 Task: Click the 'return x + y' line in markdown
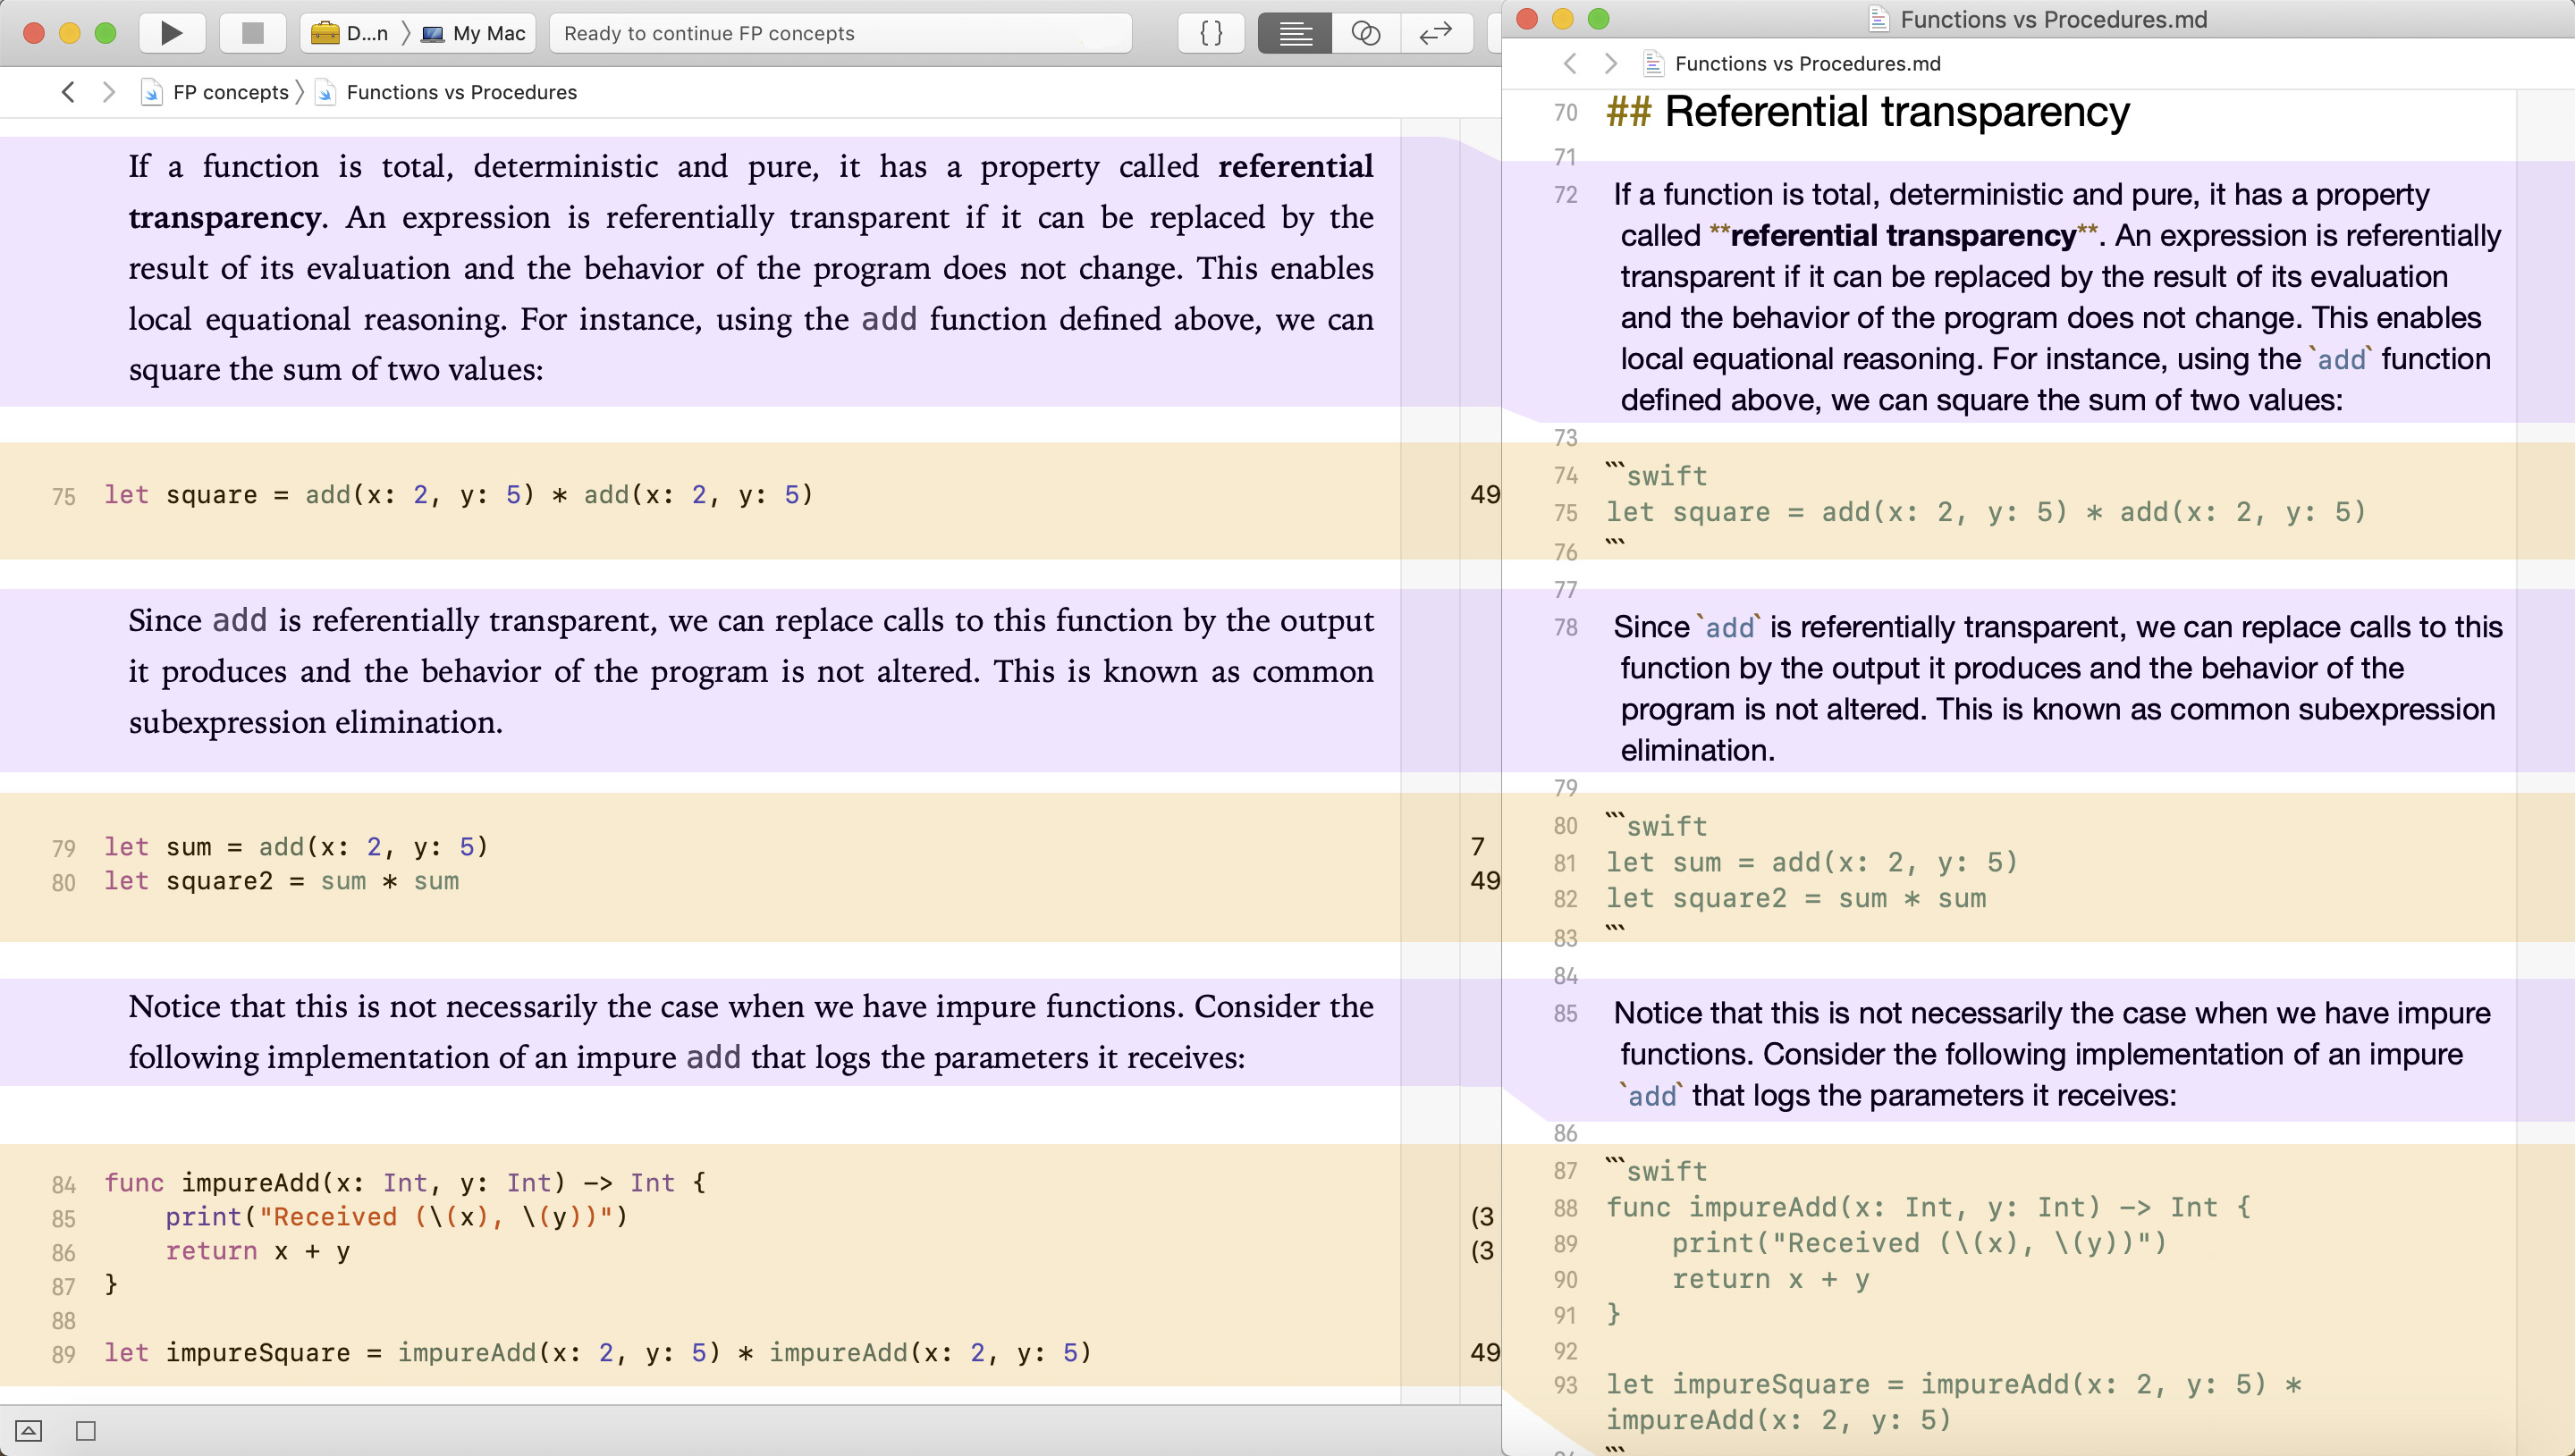1770,1279
